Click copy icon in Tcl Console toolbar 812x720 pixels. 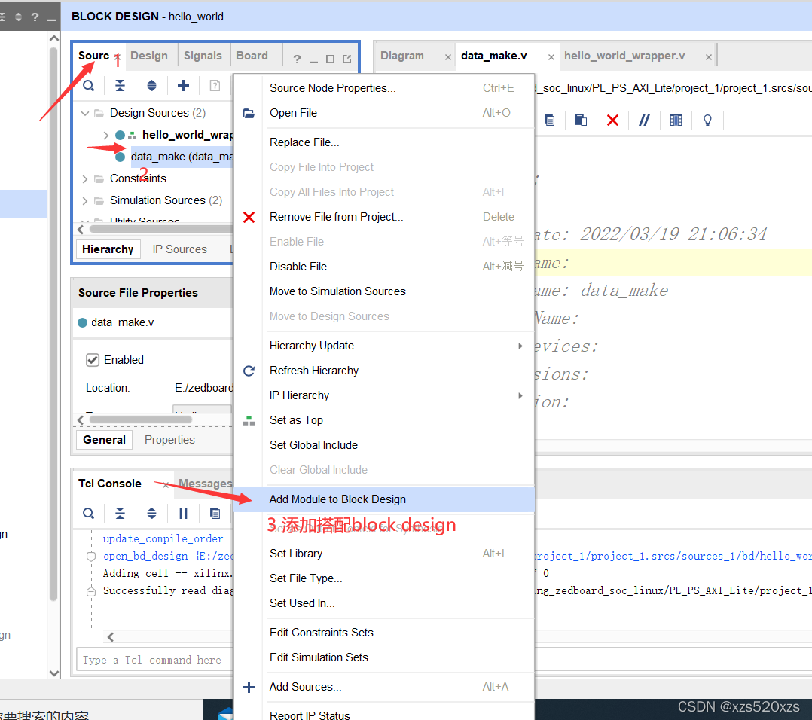pyautogui.click(x=215, y=513)
